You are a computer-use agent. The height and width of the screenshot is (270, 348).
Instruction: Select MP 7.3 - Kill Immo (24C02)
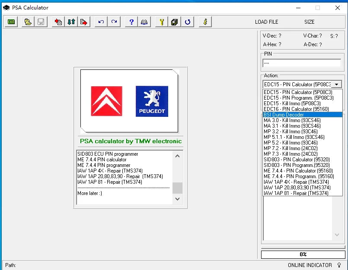303,154
